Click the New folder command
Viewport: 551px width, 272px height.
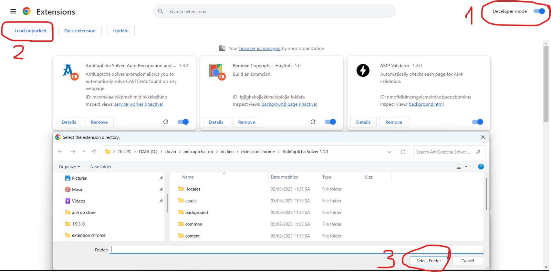(x=101, y=167)
